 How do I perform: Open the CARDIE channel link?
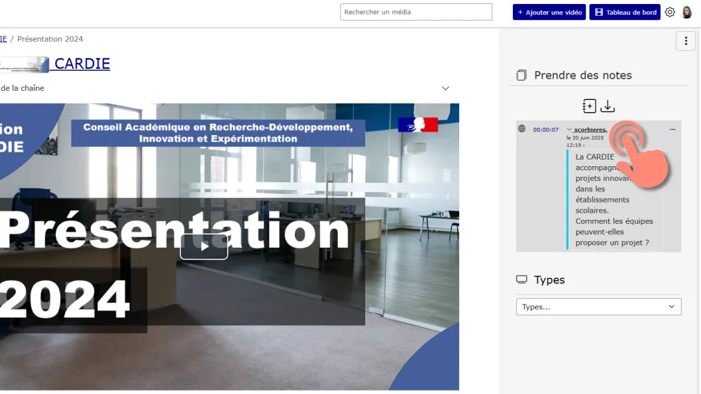click(81, 64)
